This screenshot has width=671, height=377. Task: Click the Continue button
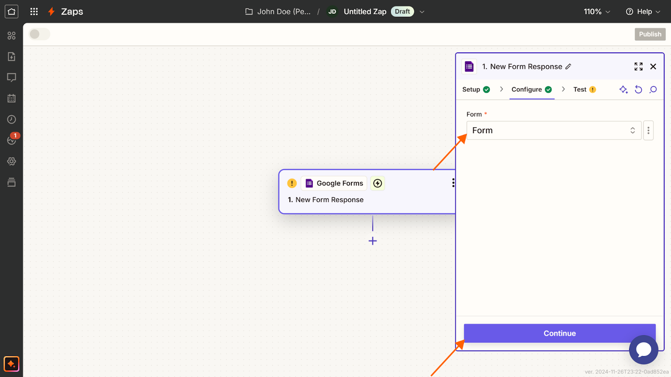559,333
